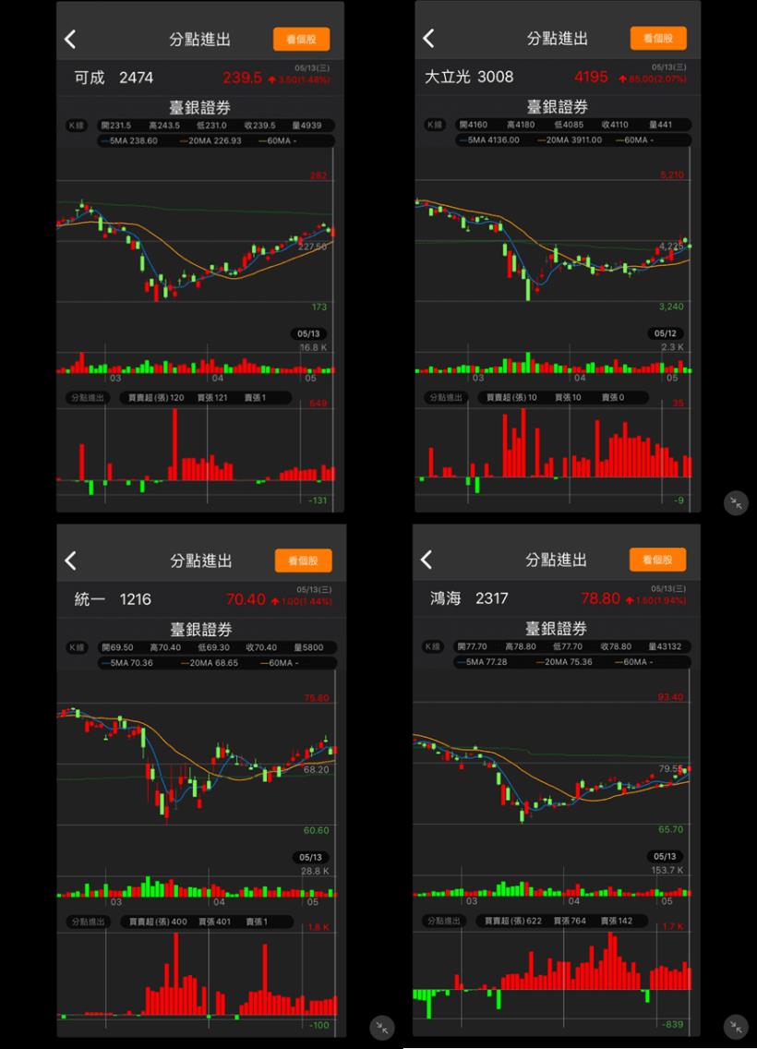Image resolution: width=757 pixels, height=1049 pixels.
Task: Tap the 量441 volume value
Action: coord(661,125)
